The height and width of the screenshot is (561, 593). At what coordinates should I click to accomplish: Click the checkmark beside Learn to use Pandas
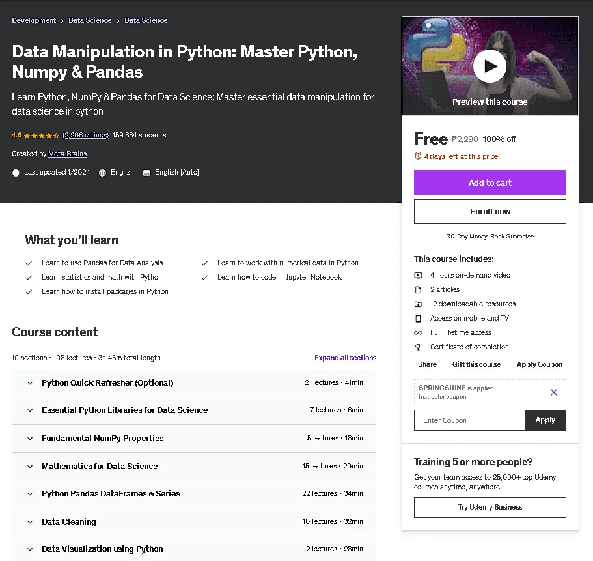29,263
